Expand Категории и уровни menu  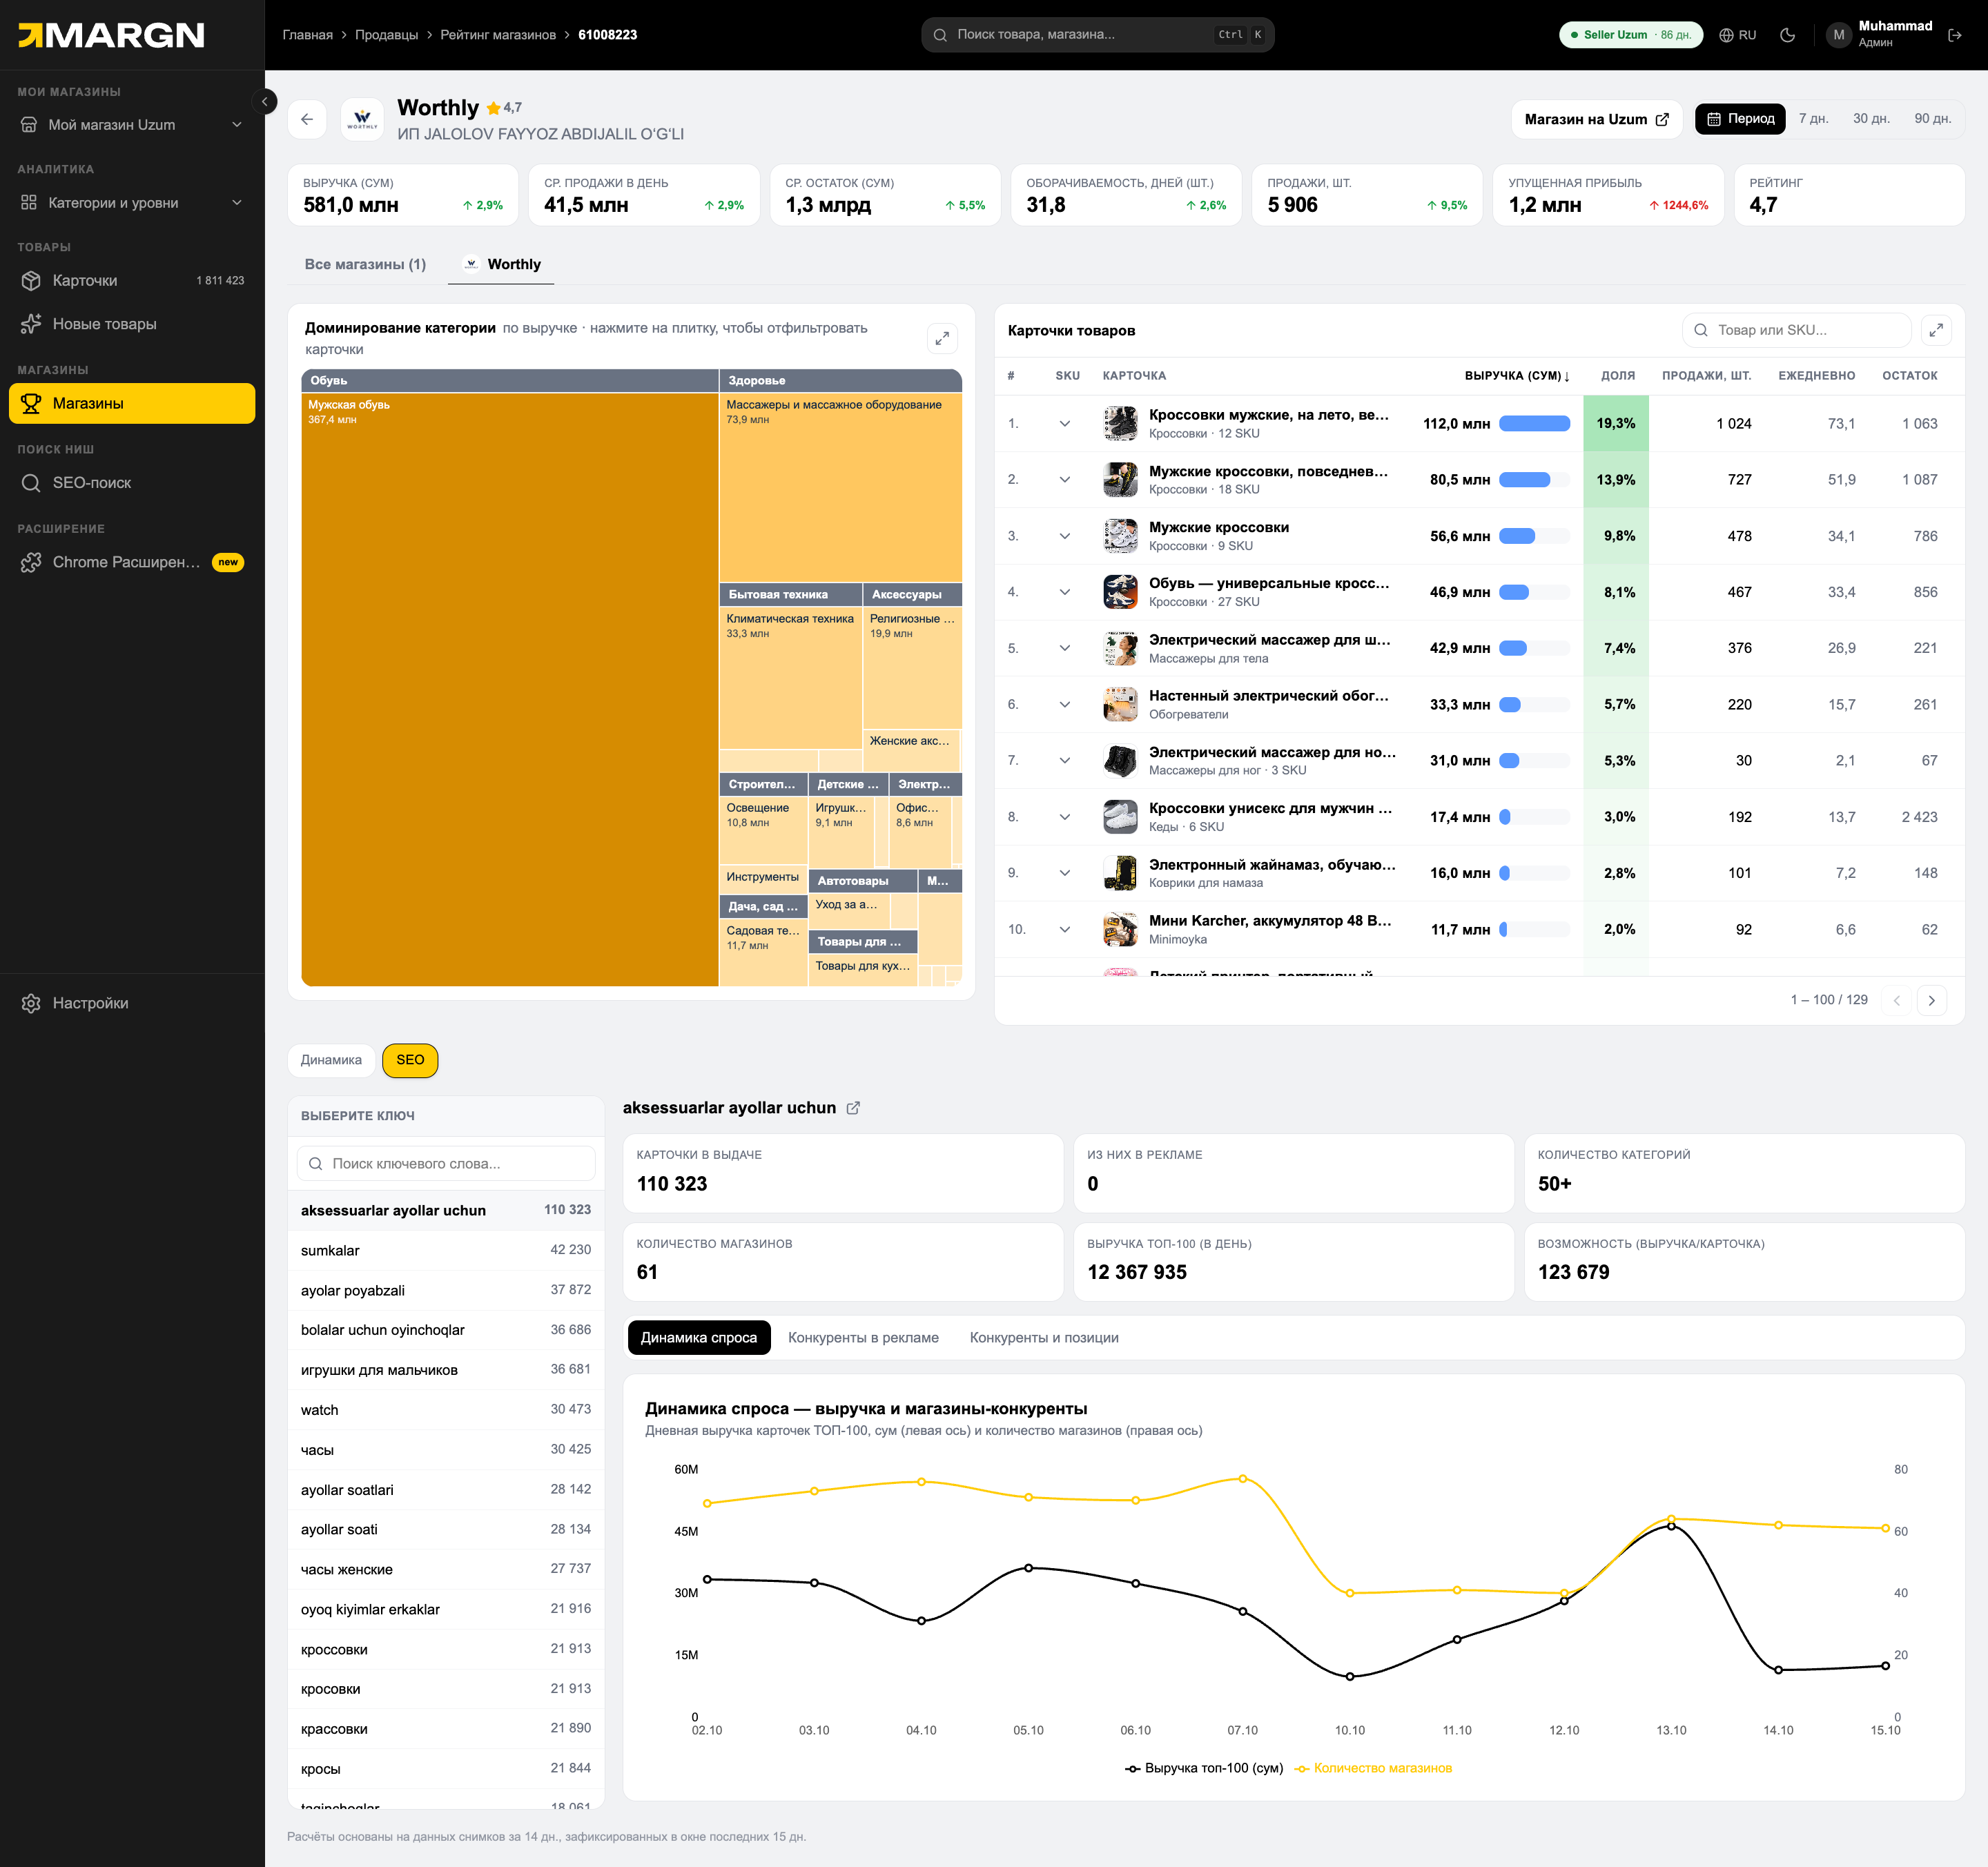(x=132, y=203)
